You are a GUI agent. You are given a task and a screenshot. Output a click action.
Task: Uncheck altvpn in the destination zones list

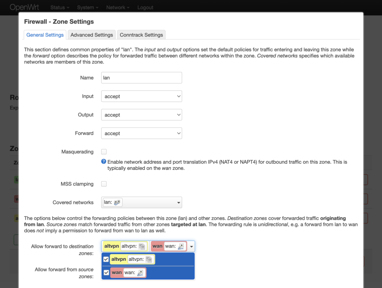(x=106, y=259)
